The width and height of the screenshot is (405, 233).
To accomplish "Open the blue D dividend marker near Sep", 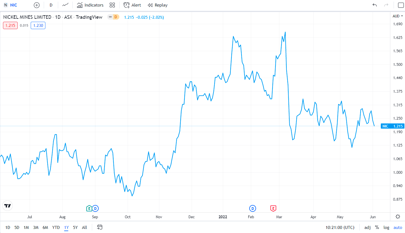I will pyautogui.click(x=95, y=209).
